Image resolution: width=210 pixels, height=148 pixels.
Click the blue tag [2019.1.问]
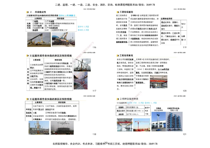pos(83,27)
